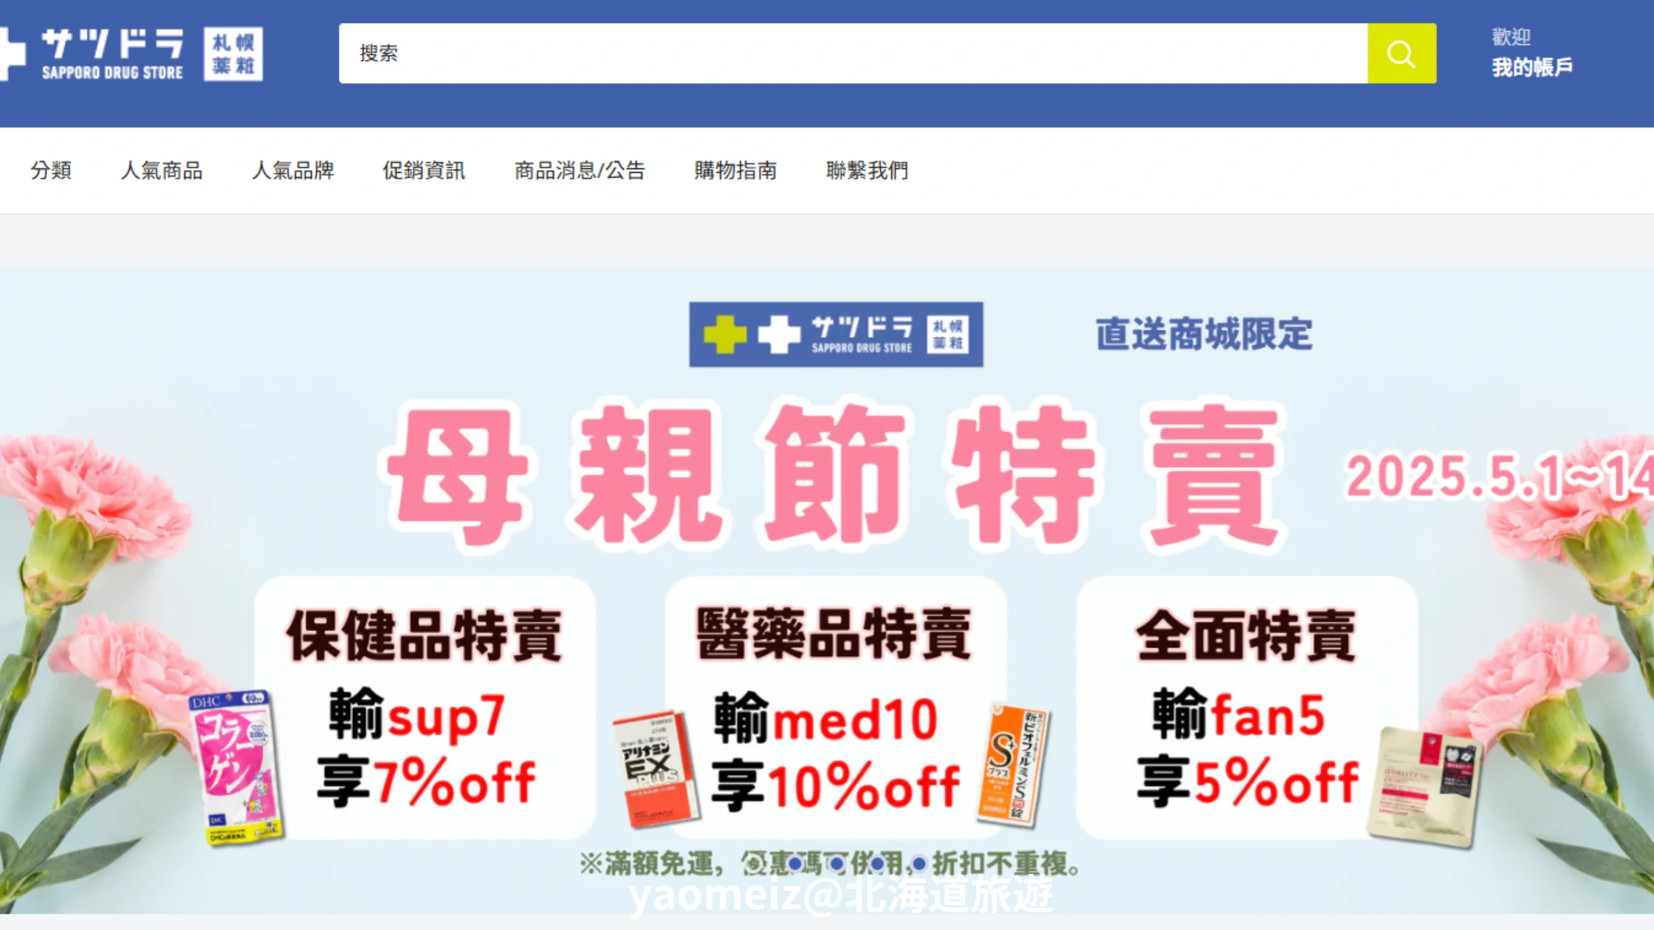Open the 我的帳戶 account menu

(1532, 67)
